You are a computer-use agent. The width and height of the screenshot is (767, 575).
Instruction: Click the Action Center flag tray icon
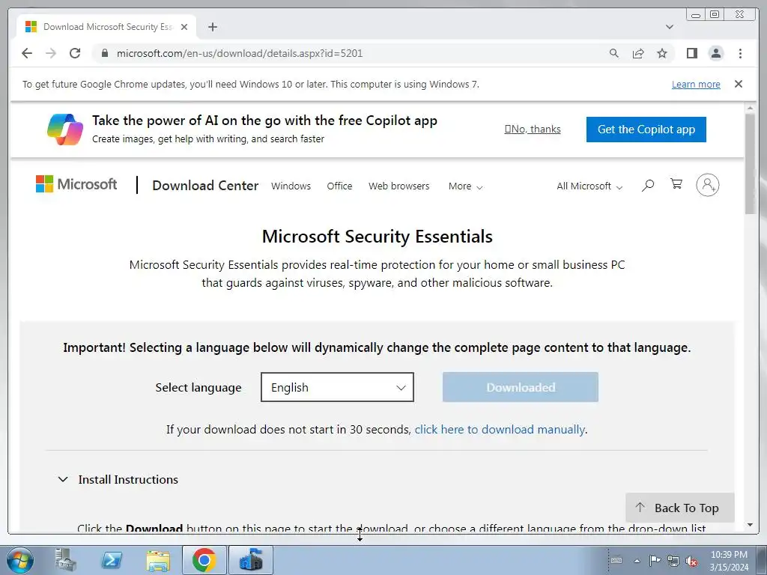tap(655, 560)
